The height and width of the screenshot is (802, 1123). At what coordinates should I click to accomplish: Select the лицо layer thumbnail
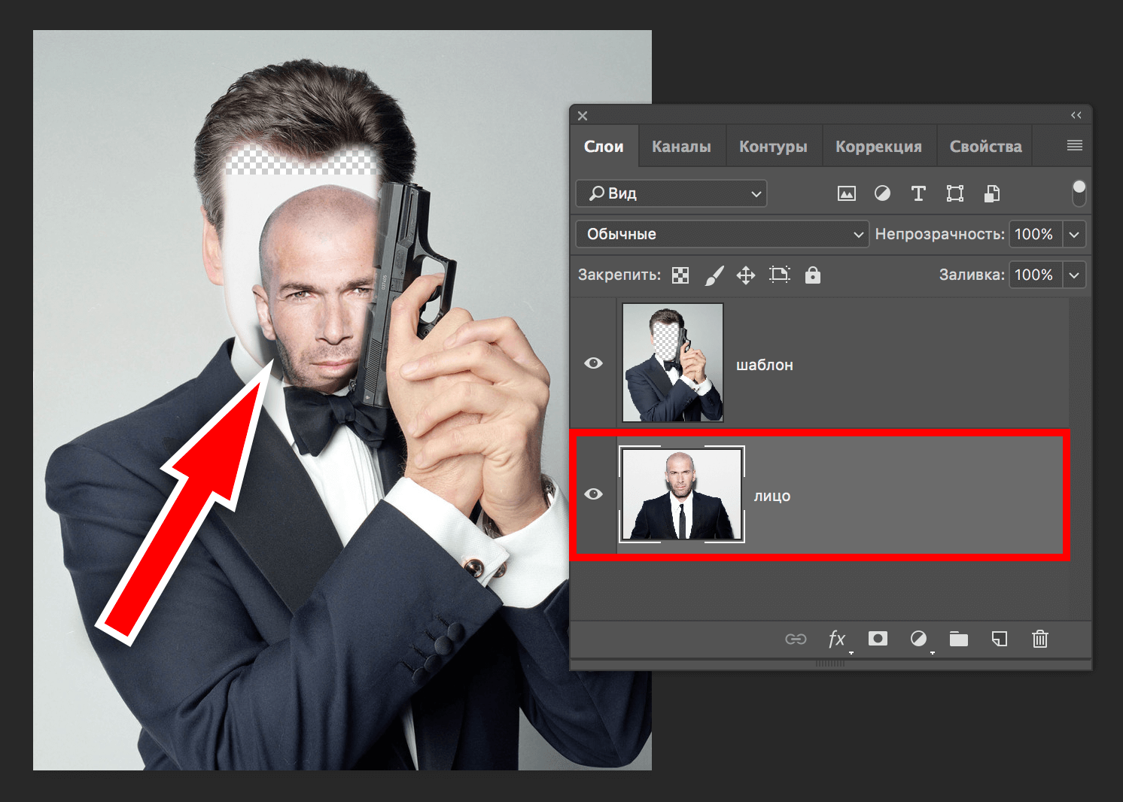(x=681, y=494)
